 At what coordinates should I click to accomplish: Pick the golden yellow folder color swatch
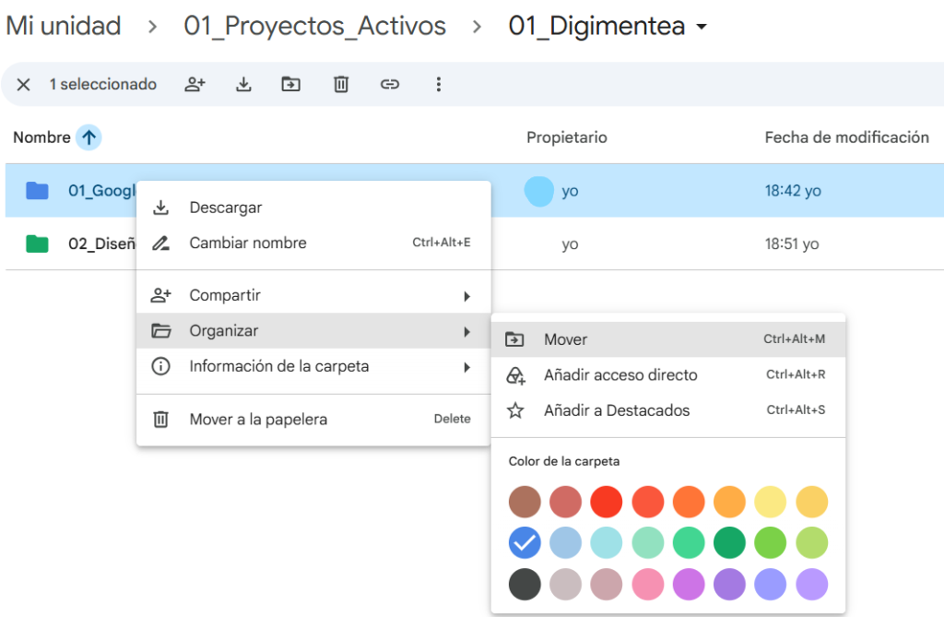tap(812, 502)
